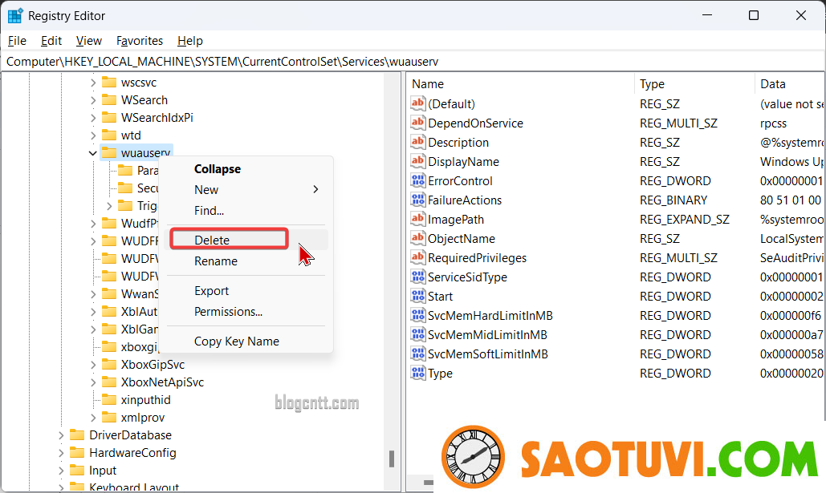Click the rpcss data cell
Viewport: 826px width, 493px height.
773,123
